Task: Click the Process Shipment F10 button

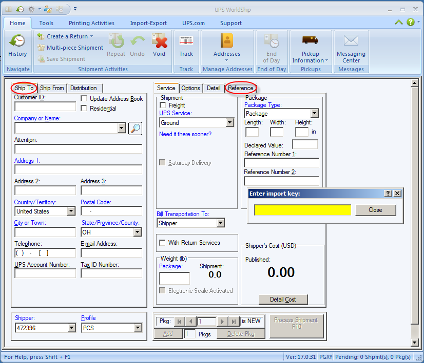Action: [x=296, y=326]
